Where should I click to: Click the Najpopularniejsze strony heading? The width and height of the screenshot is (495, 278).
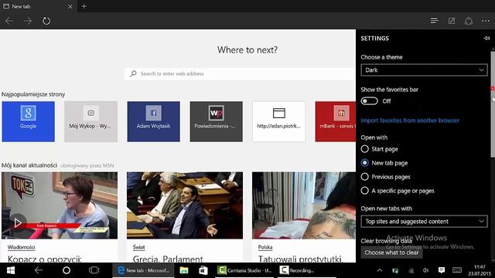33,94
